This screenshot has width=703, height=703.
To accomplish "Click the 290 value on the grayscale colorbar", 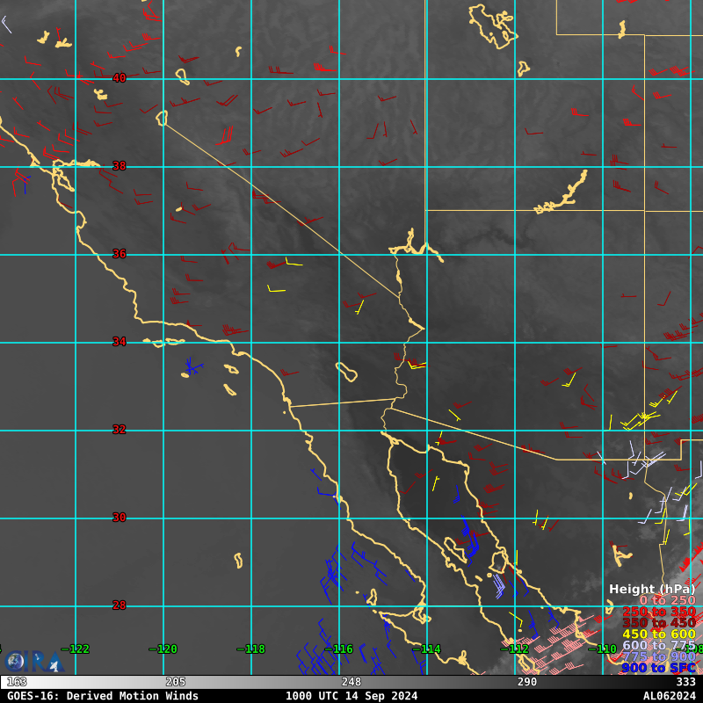I will click(527, 682).
